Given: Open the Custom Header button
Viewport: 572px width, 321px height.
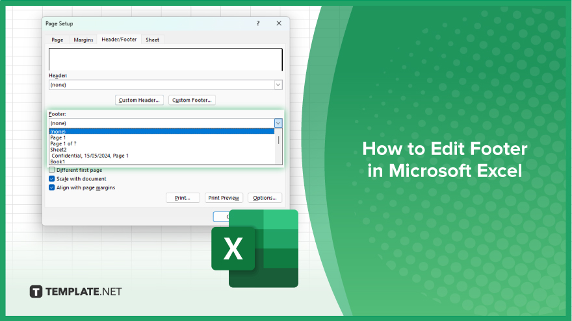Looking at the screenshot, I should pos(139,100).
